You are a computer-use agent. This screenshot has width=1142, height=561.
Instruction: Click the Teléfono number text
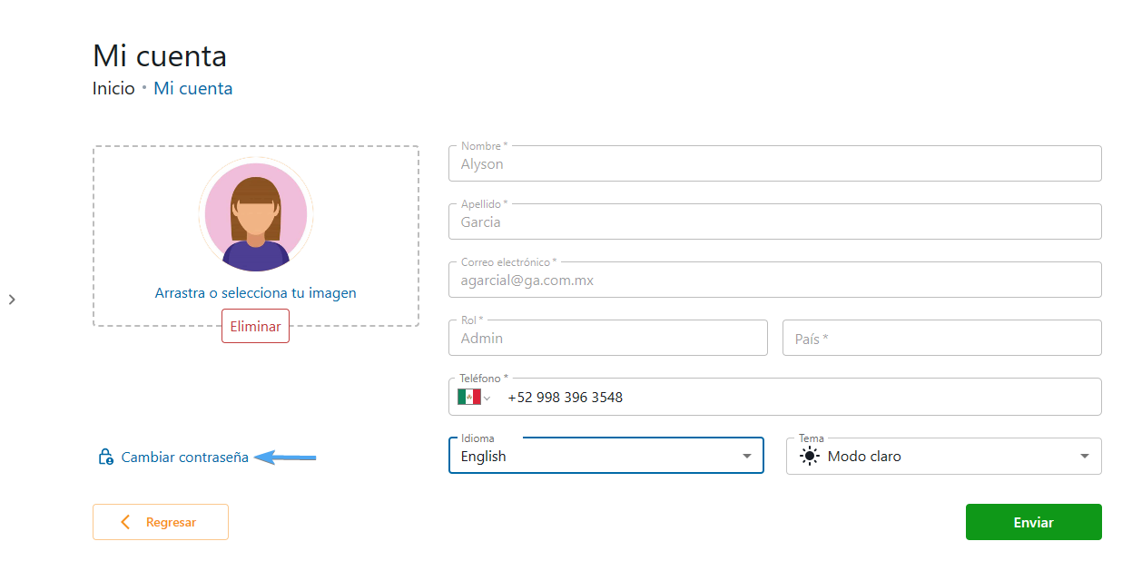tap(565, 398)
